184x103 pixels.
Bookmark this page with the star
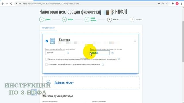click(167, 4)
